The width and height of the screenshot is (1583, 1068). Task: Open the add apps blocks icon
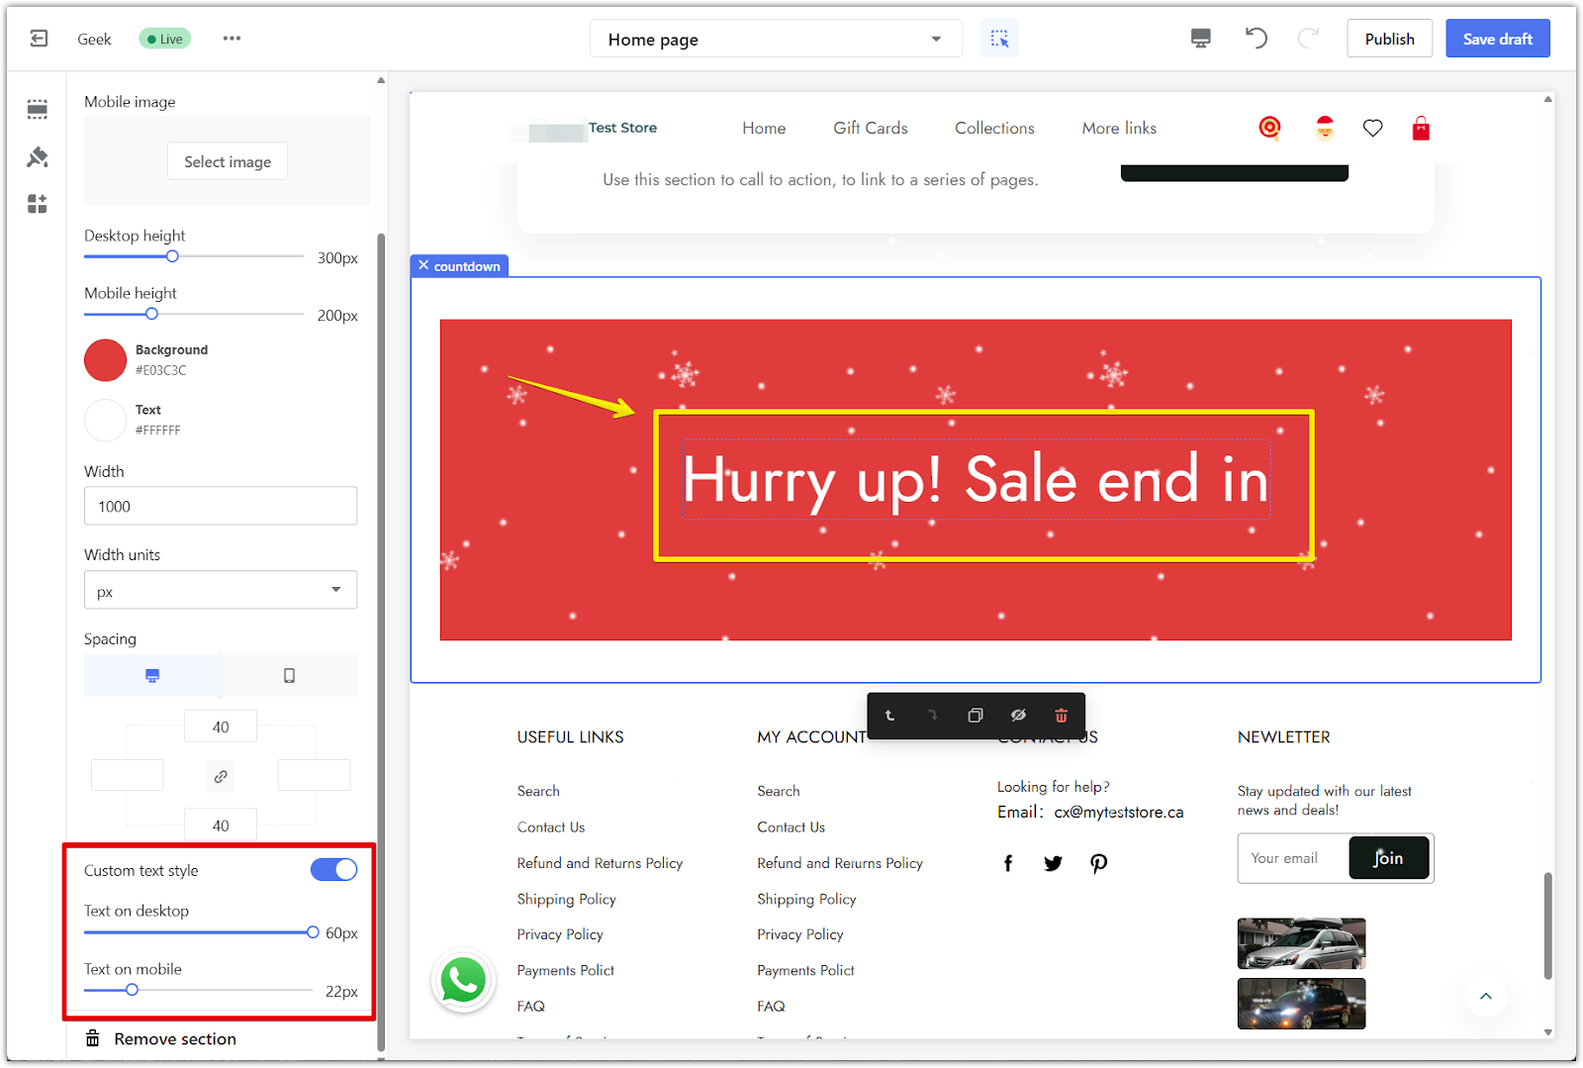[38, 204]
